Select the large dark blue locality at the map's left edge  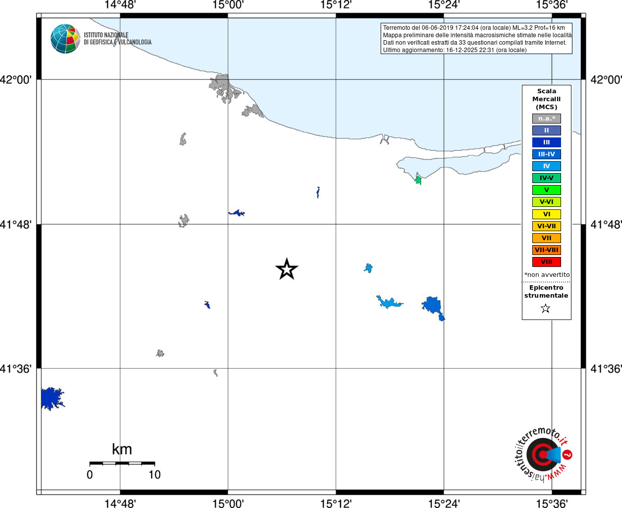[x=52, y=399]
